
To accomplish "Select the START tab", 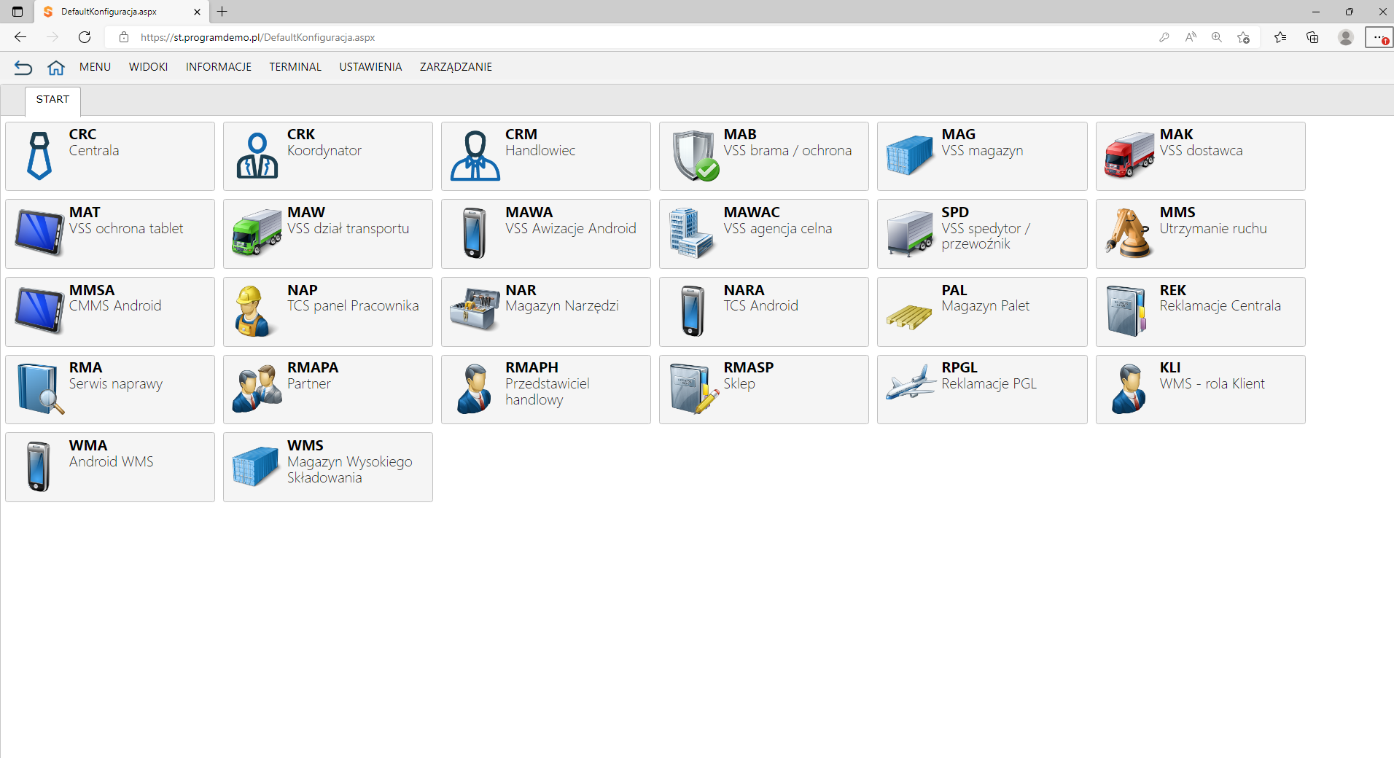I will click(x=52, y=101).
